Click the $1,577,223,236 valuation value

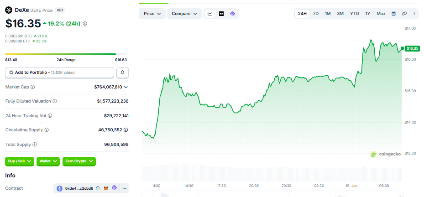(113, 101)
